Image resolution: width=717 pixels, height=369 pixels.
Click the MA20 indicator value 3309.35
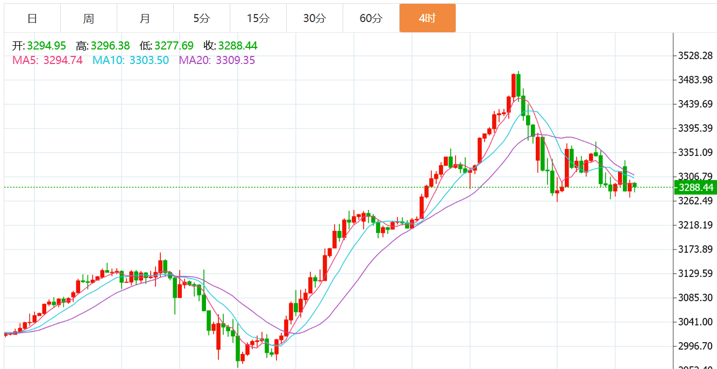[236, 60]
